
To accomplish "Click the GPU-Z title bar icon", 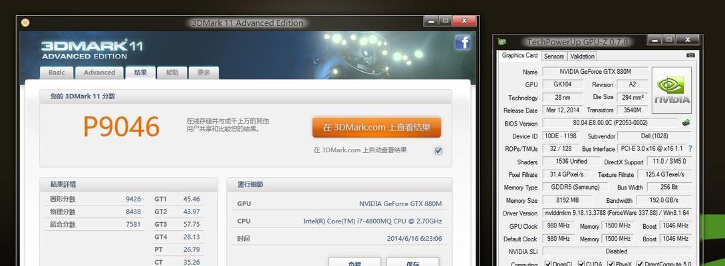I will [x=502, y=42].
